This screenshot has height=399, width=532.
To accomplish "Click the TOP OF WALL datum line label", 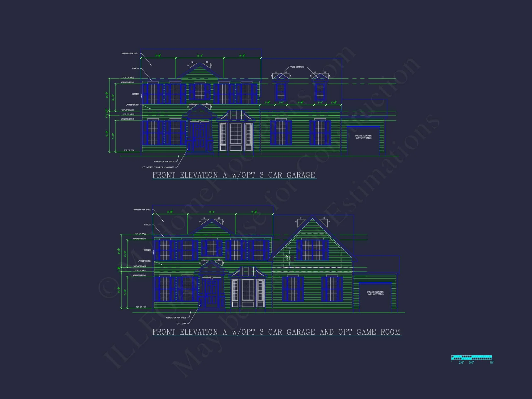I will coord(128,77).
